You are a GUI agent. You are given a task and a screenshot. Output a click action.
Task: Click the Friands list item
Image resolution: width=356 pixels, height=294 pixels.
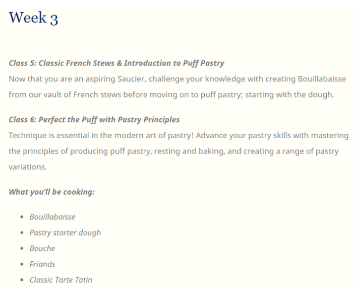pyautogui.click(x=43, y=264)
